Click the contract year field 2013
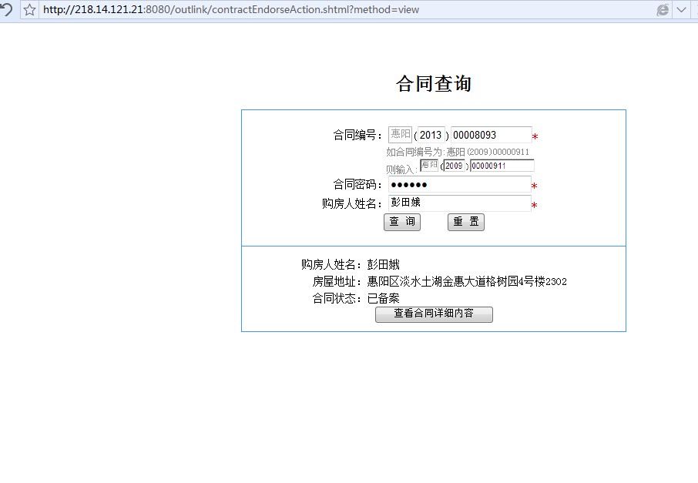 431,135
